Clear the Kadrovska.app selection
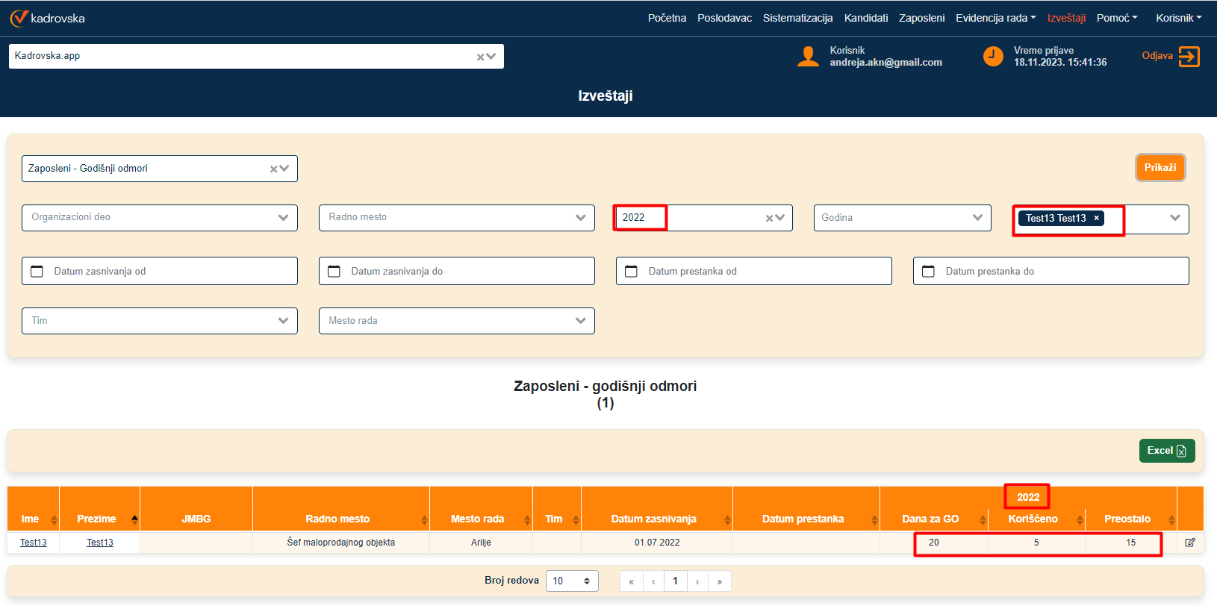 tap(481, 57)
